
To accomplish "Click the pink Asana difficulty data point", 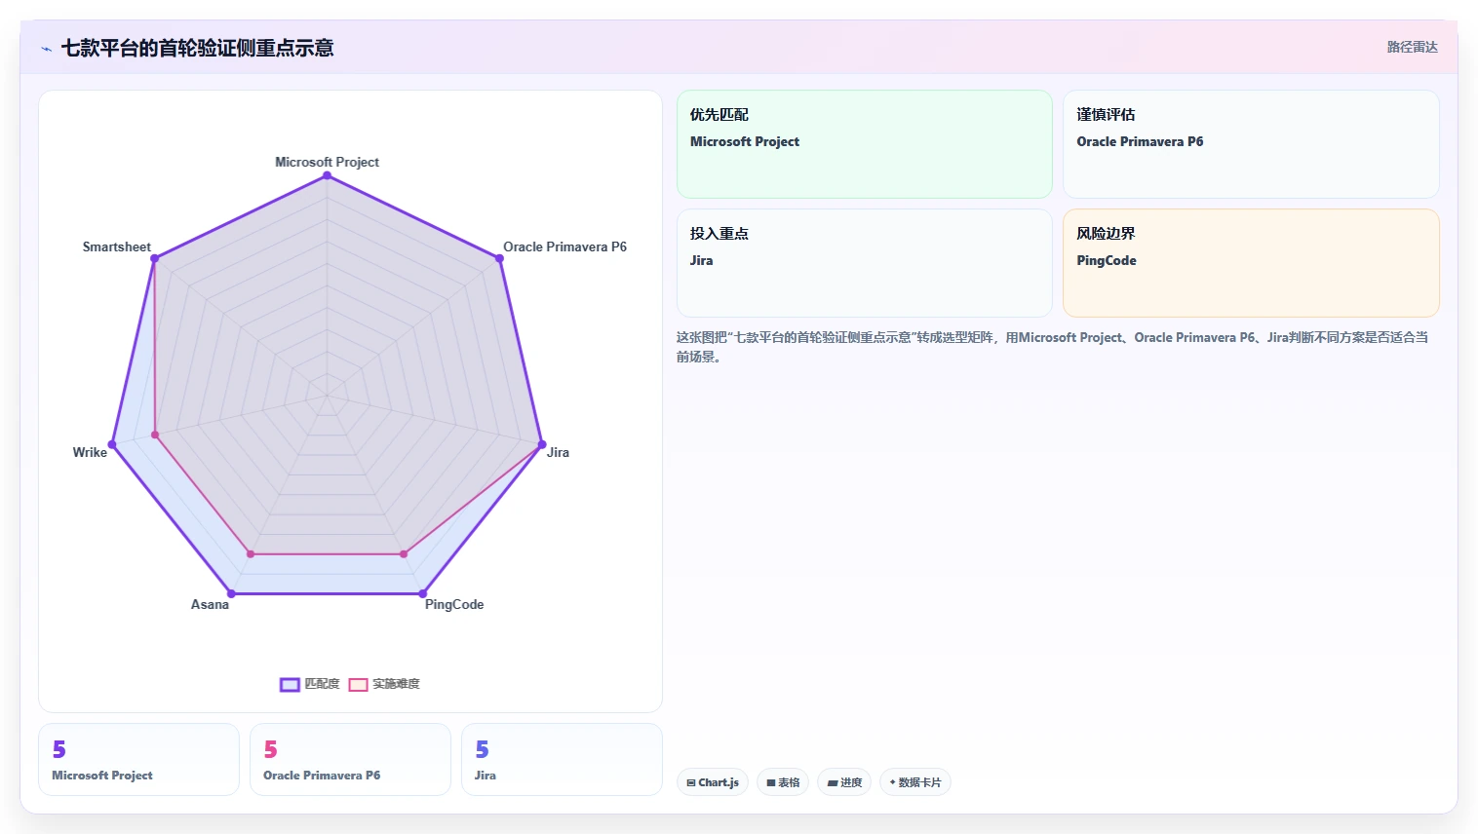I will [251, 554].
